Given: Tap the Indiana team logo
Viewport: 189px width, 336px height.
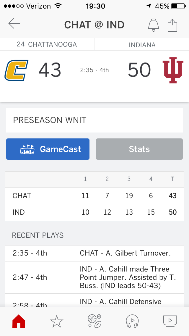Looking at the screenshot, I should (173, 70).
